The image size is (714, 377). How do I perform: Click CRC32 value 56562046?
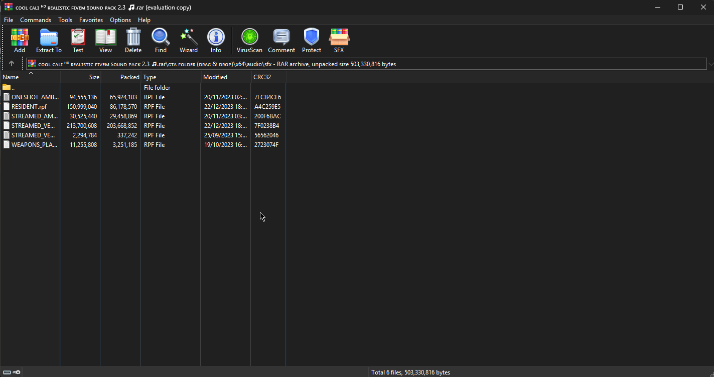pos(266,135)
